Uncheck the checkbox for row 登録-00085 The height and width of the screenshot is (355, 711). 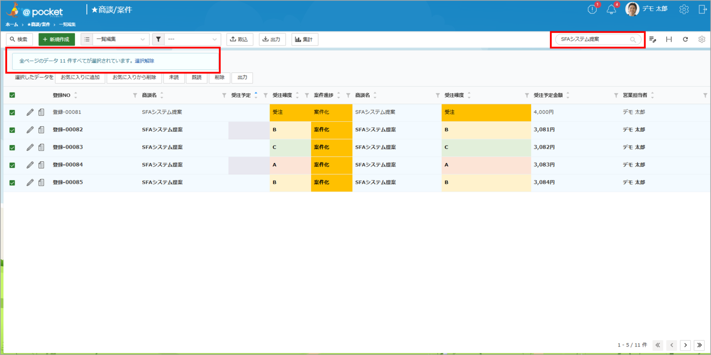point(12,182)
